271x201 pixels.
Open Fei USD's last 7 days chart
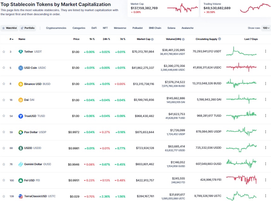coord(242,179)
